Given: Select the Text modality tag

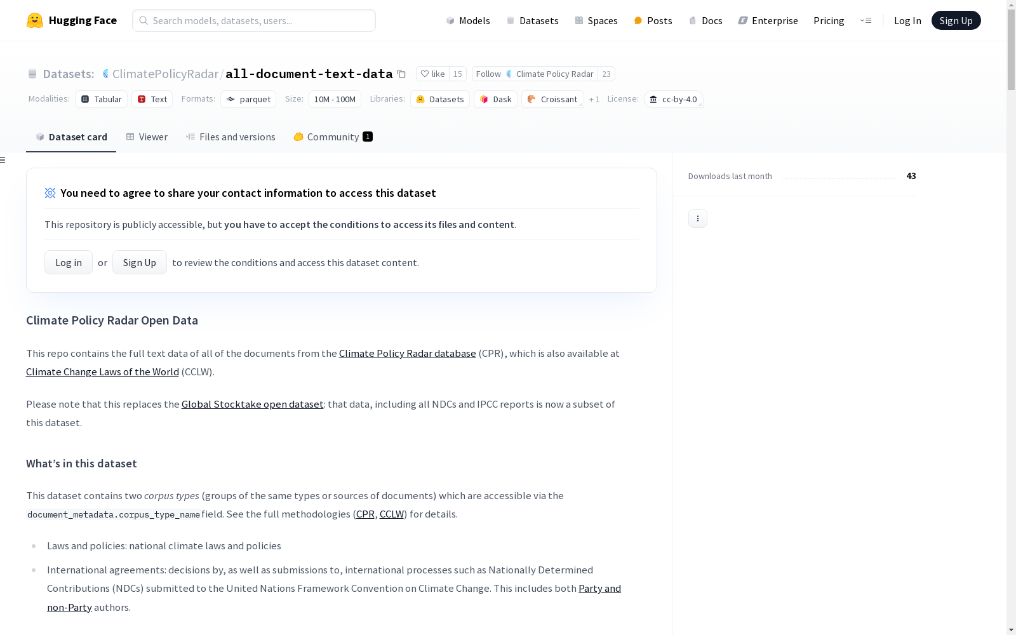Looking at the screenshot, I should 152,99.
